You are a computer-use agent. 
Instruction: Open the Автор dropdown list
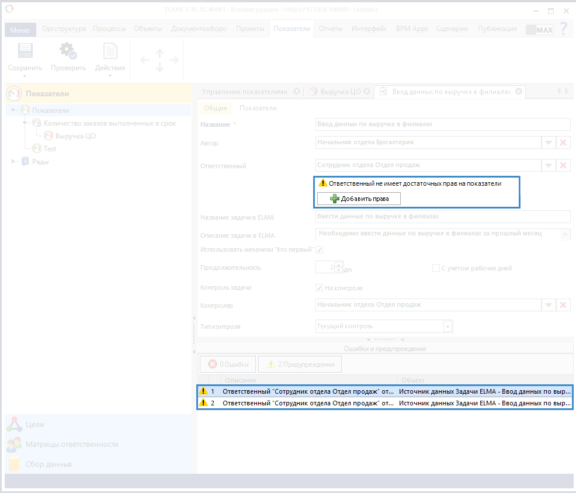click(549, 143)
